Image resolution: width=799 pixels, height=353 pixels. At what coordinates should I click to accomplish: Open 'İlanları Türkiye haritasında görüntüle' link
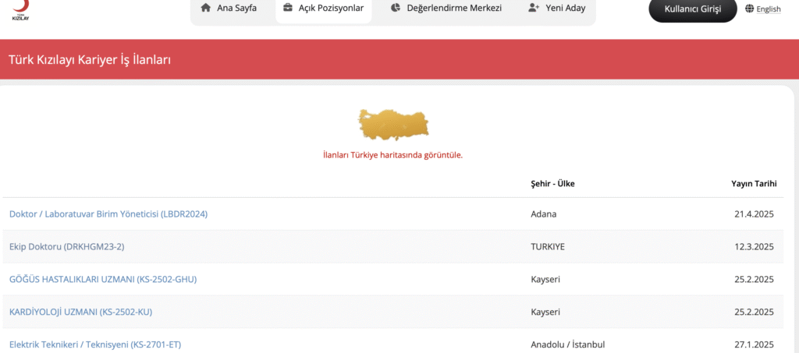pyautogui.click(x=393, y=155)
